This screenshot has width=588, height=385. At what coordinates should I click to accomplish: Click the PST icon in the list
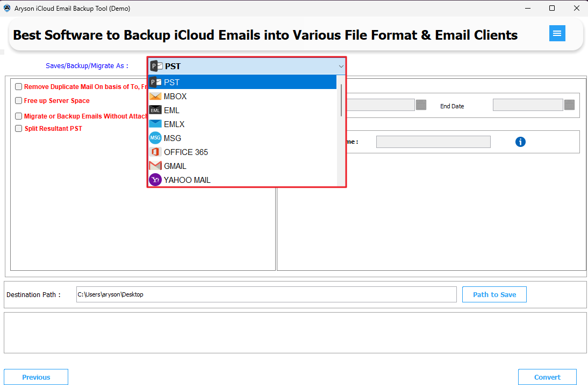[x=156, y=82]
